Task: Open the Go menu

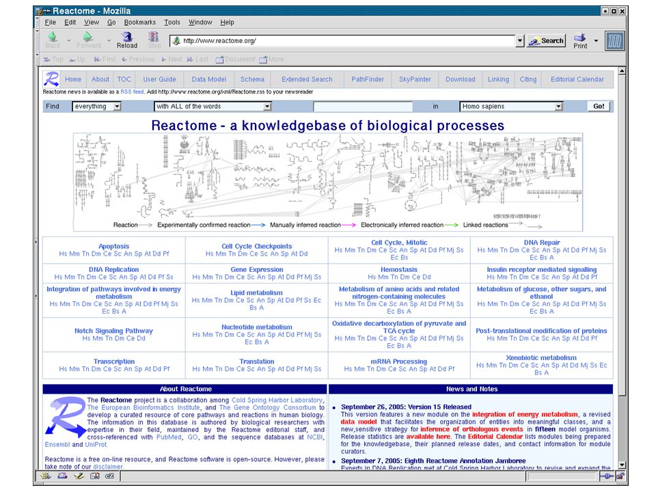Action: tap(111, 22)
